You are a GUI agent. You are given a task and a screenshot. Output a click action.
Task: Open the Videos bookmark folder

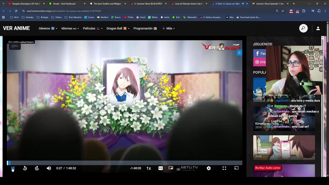pos(56,17)
